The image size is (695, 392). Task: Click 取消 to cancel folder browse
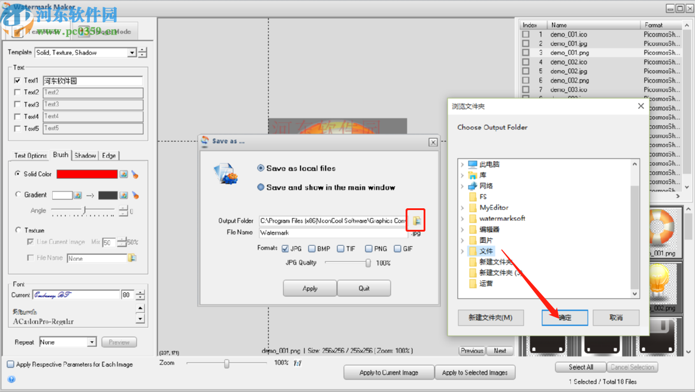(x=616, y=318)
